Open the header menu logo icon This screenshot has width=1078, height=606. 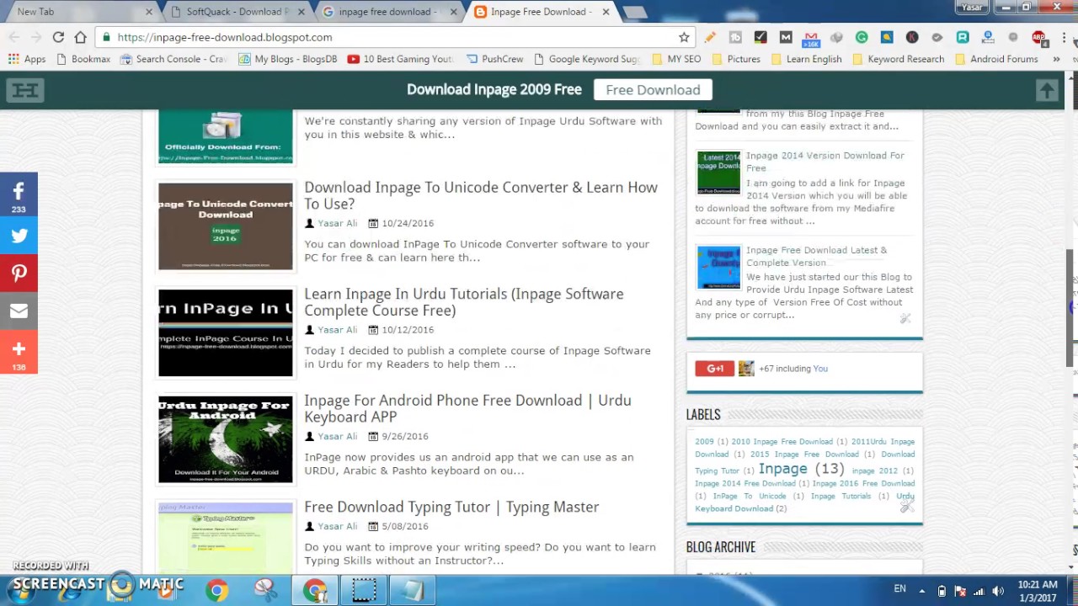[x=25, y=90]
